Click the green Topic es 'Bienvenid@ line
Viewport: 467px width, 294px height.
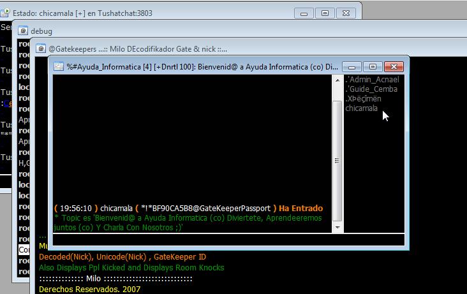click(188, 223)
